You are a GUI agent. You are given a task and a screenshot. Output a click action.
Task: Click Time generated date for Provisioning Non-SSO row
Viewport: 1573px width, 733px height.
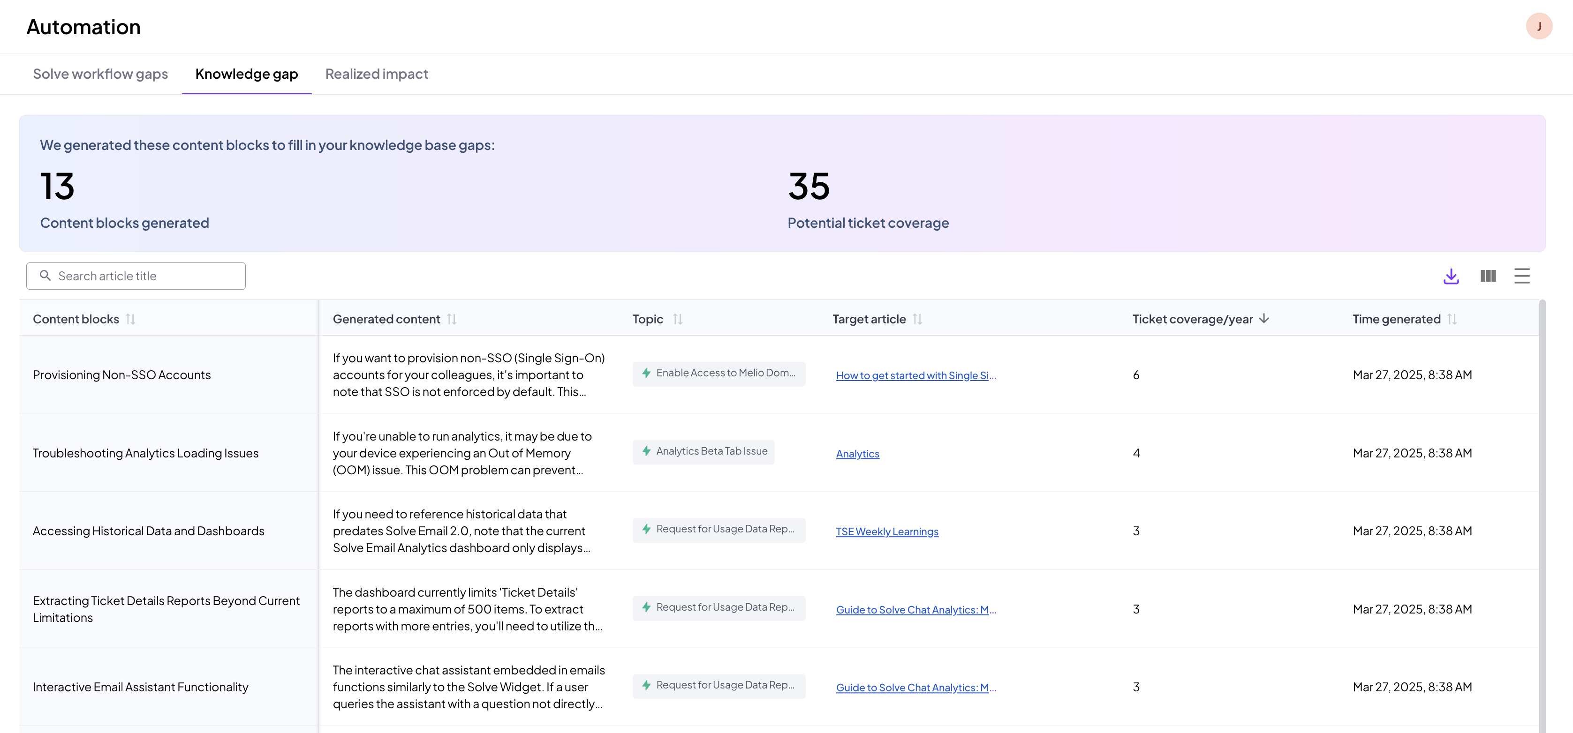[1412, 375]
